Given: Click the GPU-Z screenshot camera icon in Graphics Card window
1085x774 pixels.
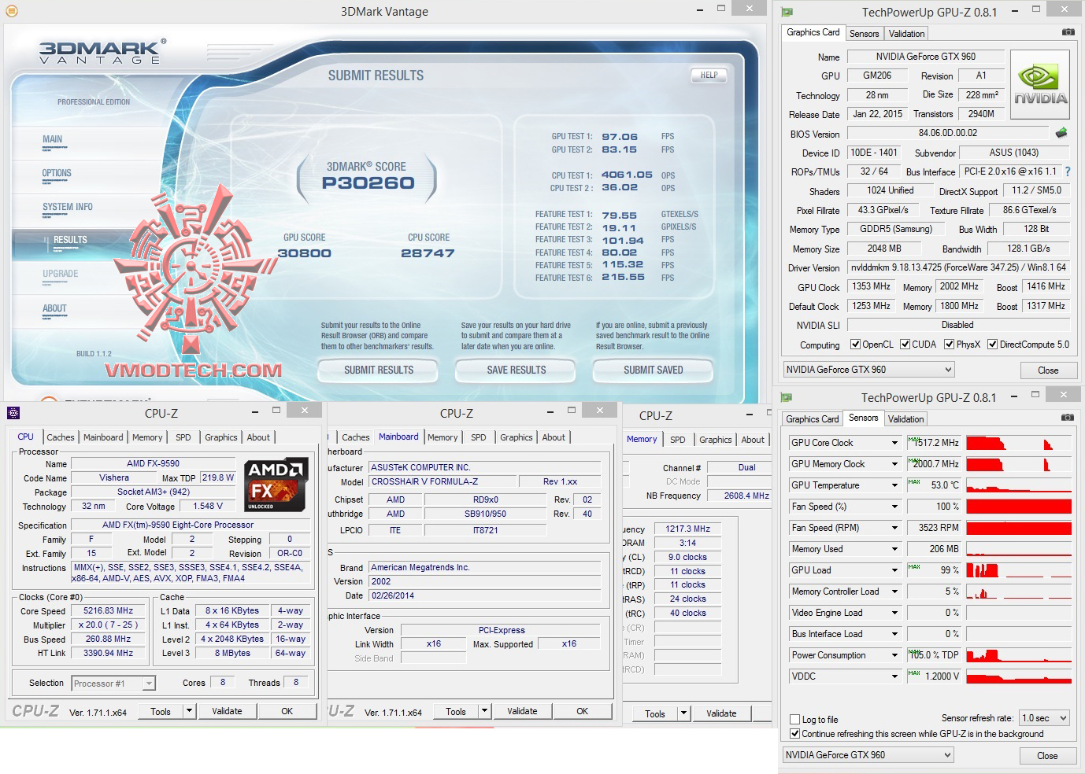Looking at the screenshot, I should [x=1068, y=32].
